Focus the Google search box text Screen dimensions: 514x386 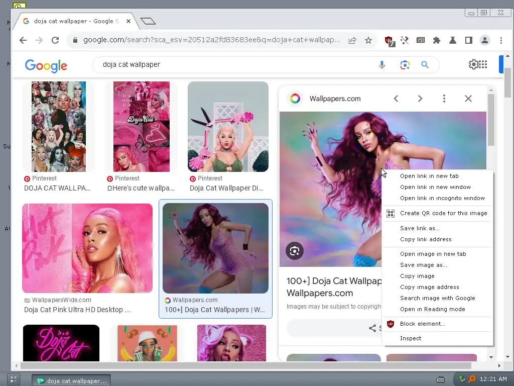pyautogui.click(x=132, y=65)
